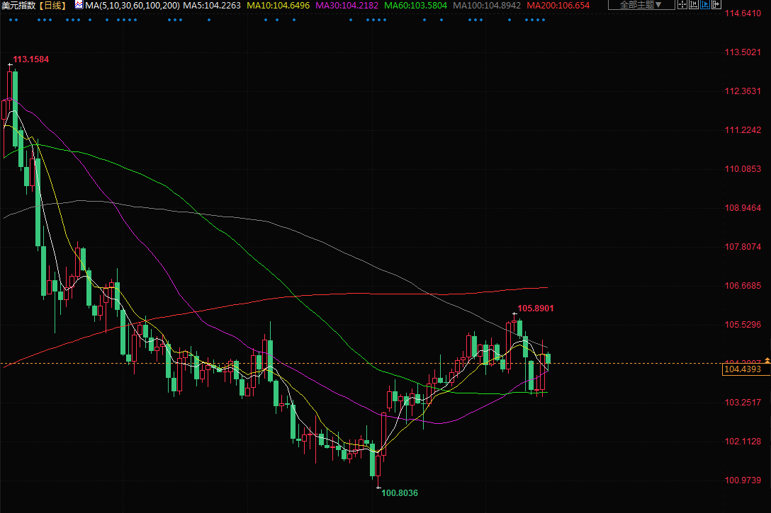Click the fit-width range icon
Screen dimensions: 771x513
(694, 5)
